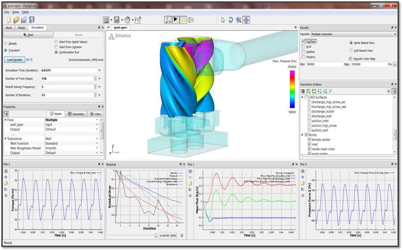The image size is (403, 251).
Task: Click the black arrow play toolbar icon
Action: [176, 20]
